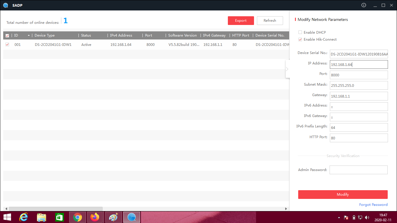The width and height of the screenshot is (397, 223).
Task: Collapse the Modify Network Parameters panel
Action: point(287,69)
